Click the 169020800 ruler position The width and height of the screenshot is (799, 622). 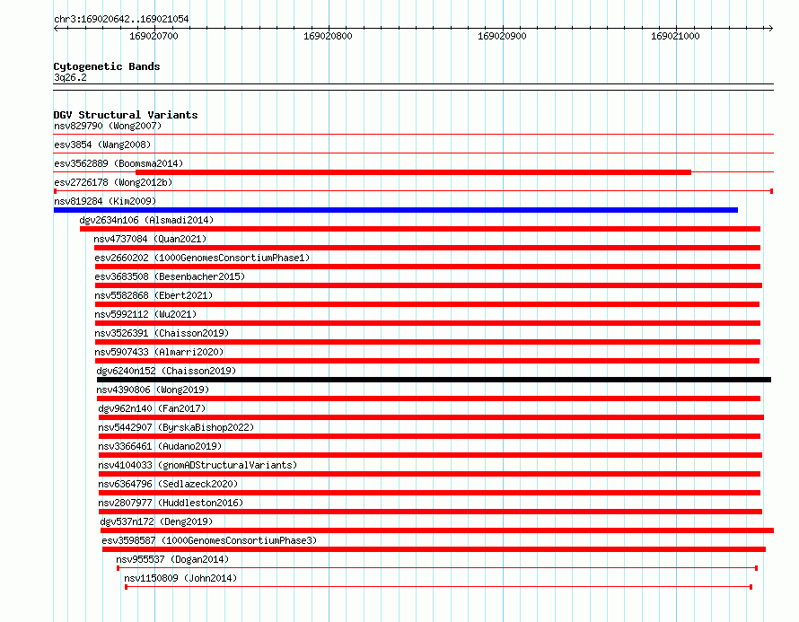pos(328,36)
